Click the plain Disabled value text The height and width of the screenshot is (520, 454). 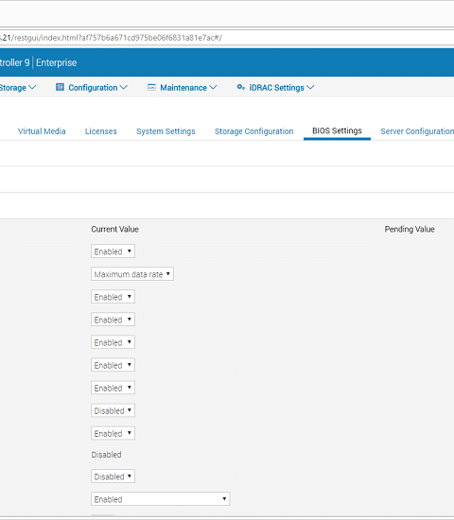(106, 455)
